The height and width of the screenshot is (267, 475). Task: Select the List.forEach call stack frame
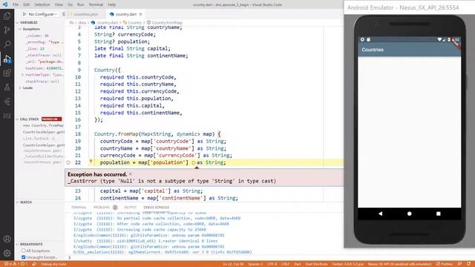[x=39, y=139]
